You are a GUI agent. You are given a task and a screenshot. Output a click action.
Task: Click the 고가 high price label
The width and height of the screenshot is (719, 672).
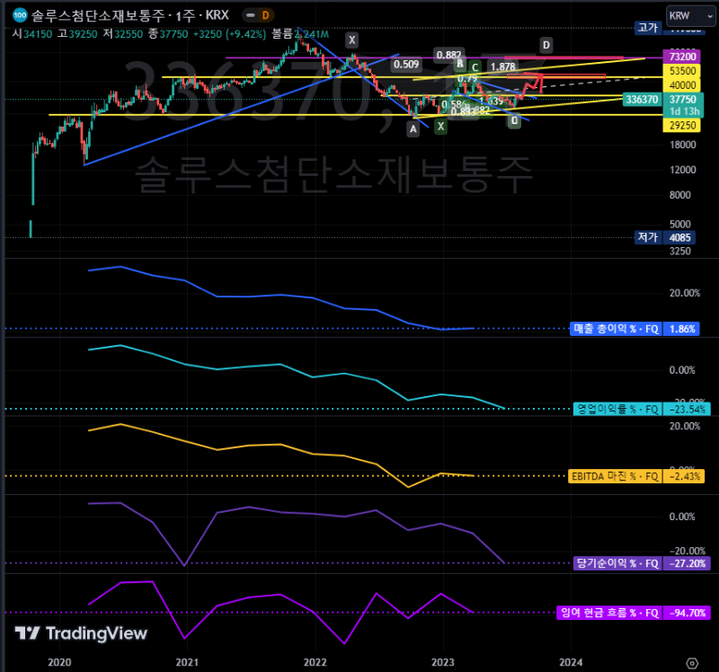648,28
